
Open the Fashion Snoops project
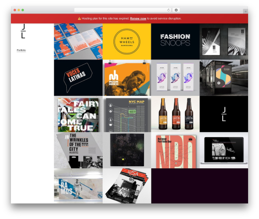pyautogui.click(x=175, y=41)
